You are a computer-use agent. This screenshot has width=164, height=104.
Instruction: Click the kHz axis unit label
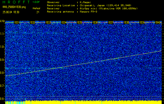point(2,21)
